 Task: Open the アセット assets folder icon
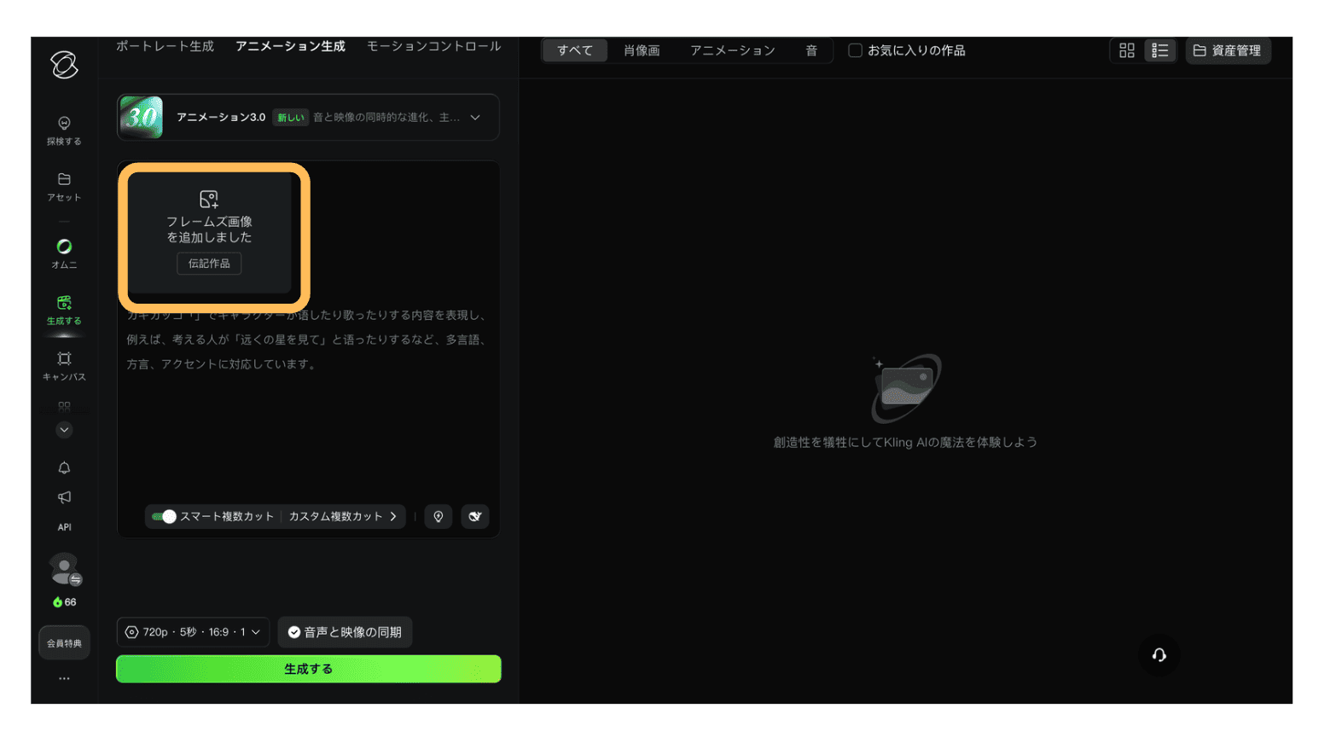pos(64,179)
